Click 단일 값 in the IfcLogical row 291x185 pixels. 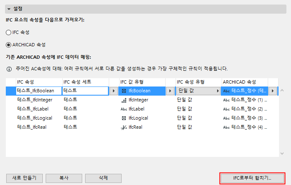click(x=184, y=118)
